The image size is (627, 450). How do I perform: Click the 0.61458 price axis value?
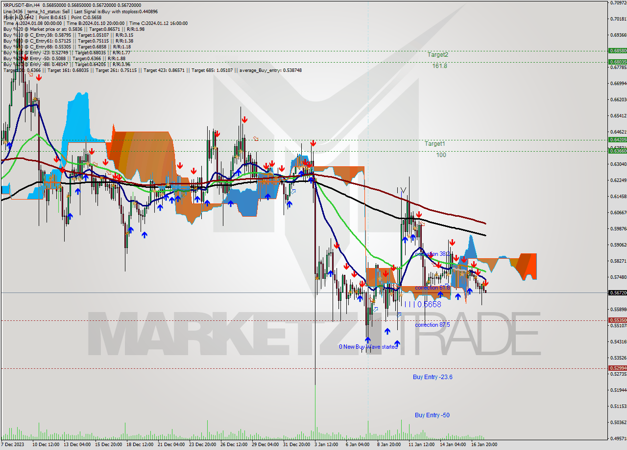click(618, 197)
